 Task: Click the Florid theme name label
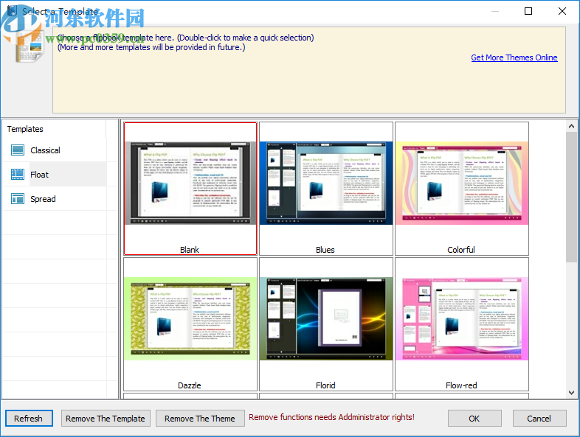325,385
